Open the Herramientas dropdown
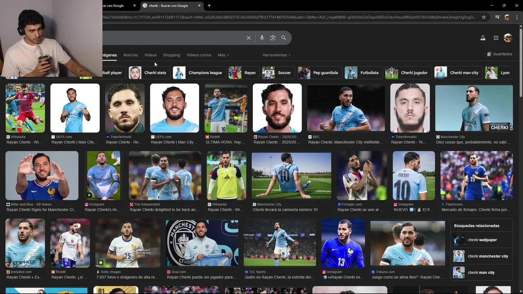Image resolution: width=523 pixels, height=294 pixels. pos(277,55)
